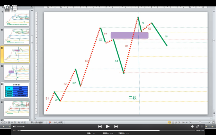
Task: Select the purple rectangle on the slide
Action: point(129,35)
